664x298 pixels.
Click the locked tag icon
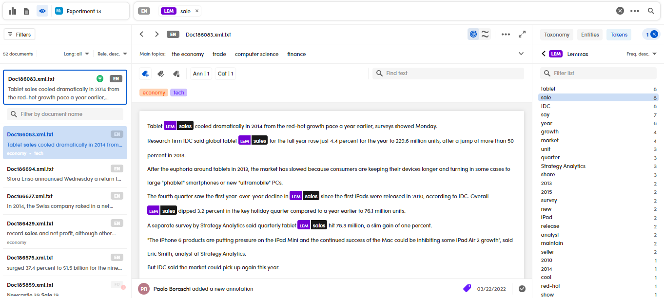(x=176, y=74)
